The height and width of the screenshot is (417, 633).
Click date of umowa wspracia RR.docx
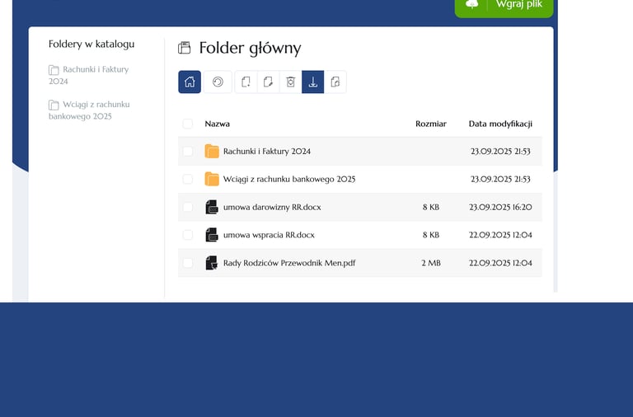tap(500, 235)
